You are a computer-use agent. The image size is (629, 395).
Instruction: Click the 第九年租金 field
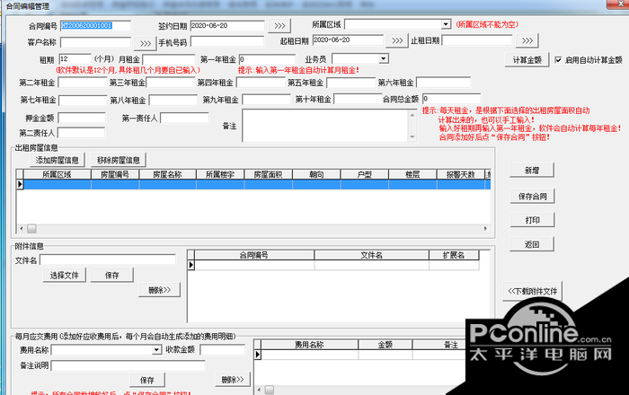click(266, 100)
